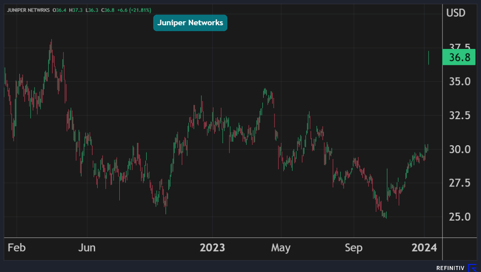Select the low price L36.3 value
Image resolution: width=481 pixels, height=272 pixels.
[93, 10]
